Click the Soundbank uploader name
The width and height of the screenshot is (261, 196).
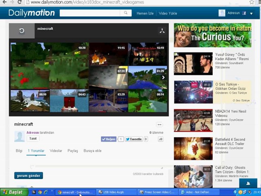pyautogui.click(x=236, y=63)
